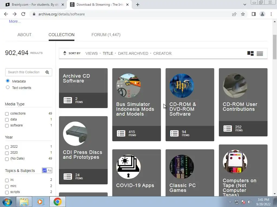The height and width of the screenshot is (207, 277).
Task: Sort results by TITLE
Action: [x=108, y=53]
